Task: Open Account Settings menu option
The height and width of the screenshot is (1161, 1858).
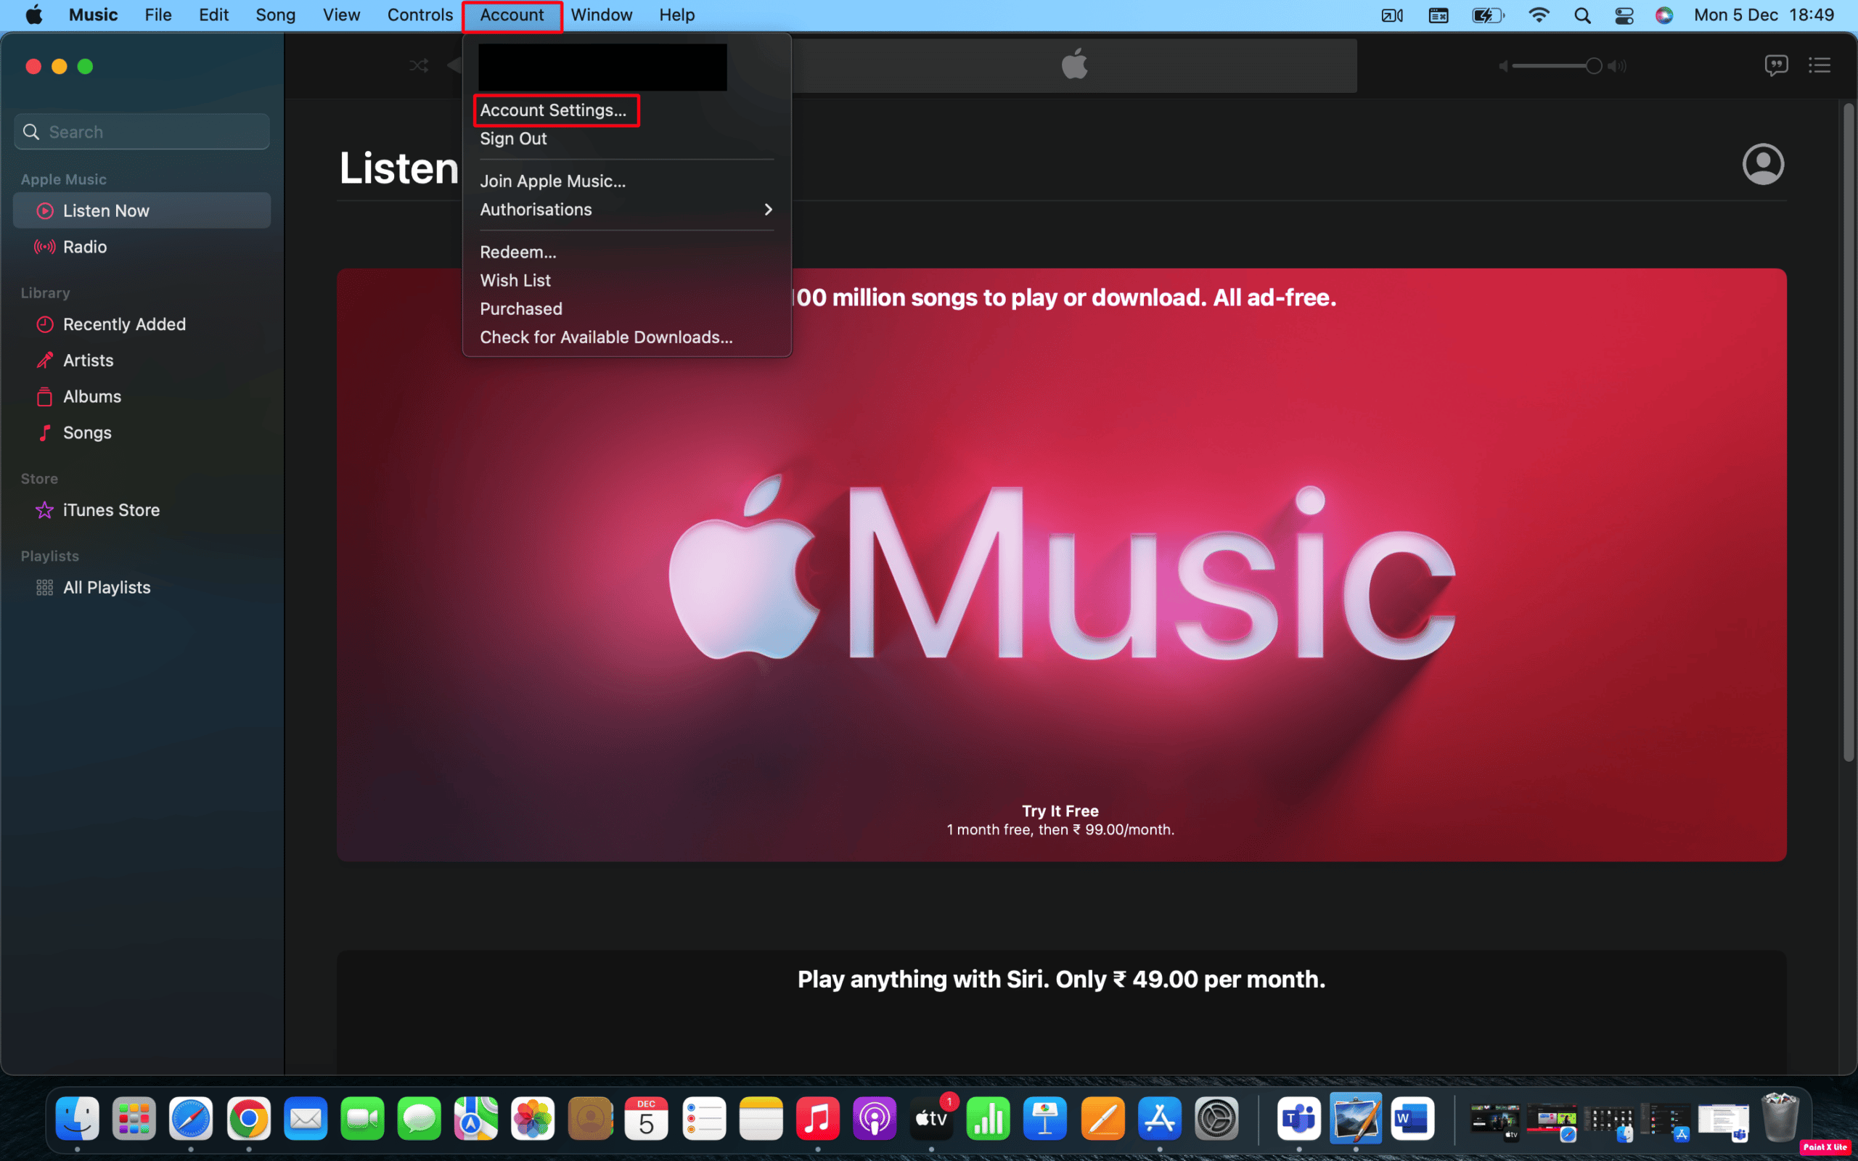Action: click(x=555, y=110)
